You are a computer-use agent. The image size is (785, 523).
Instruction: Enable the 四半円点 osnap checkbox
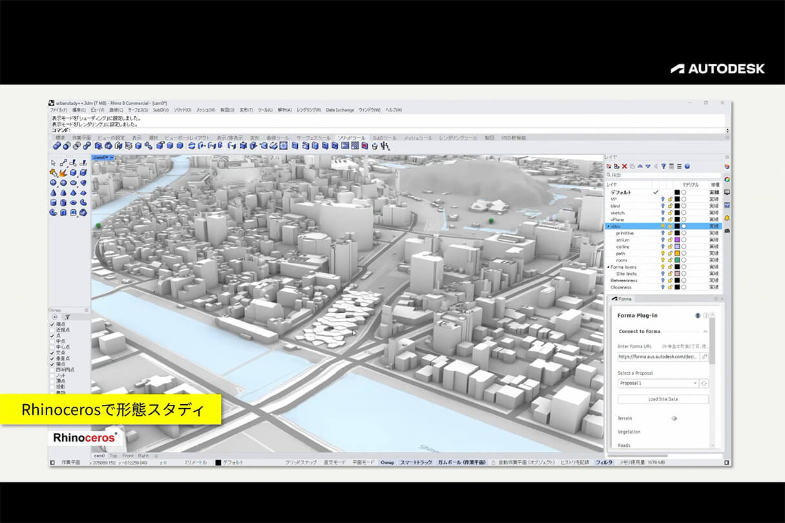coord(52,370)
